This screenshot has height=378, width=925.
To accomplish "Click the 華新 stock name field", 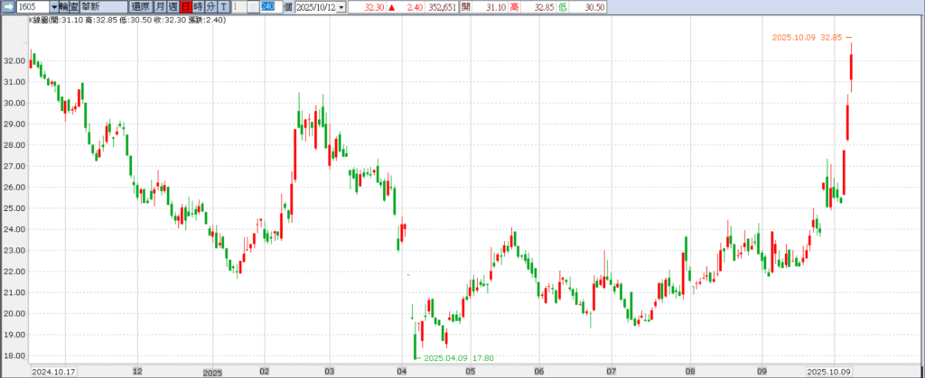I will point(102,6).
